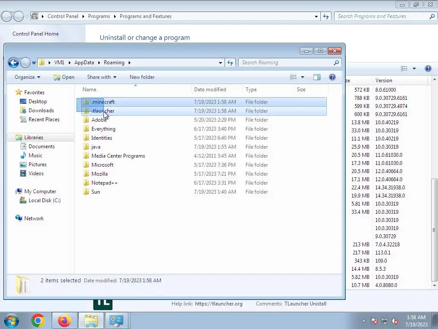This screenshot has width=438, height=329.
Task: Select the Identities folder
Action: coord(101,138)
